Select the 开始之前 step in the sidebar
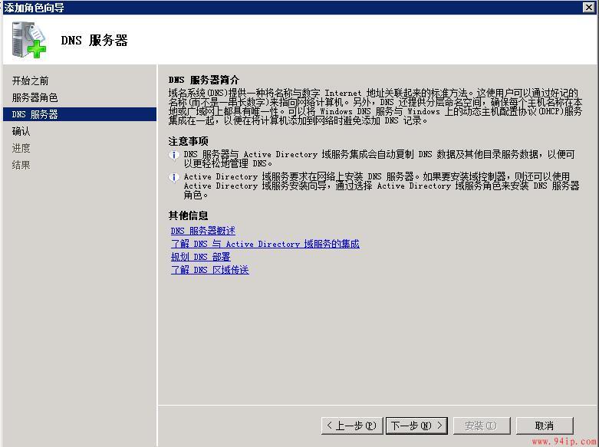 30,81
